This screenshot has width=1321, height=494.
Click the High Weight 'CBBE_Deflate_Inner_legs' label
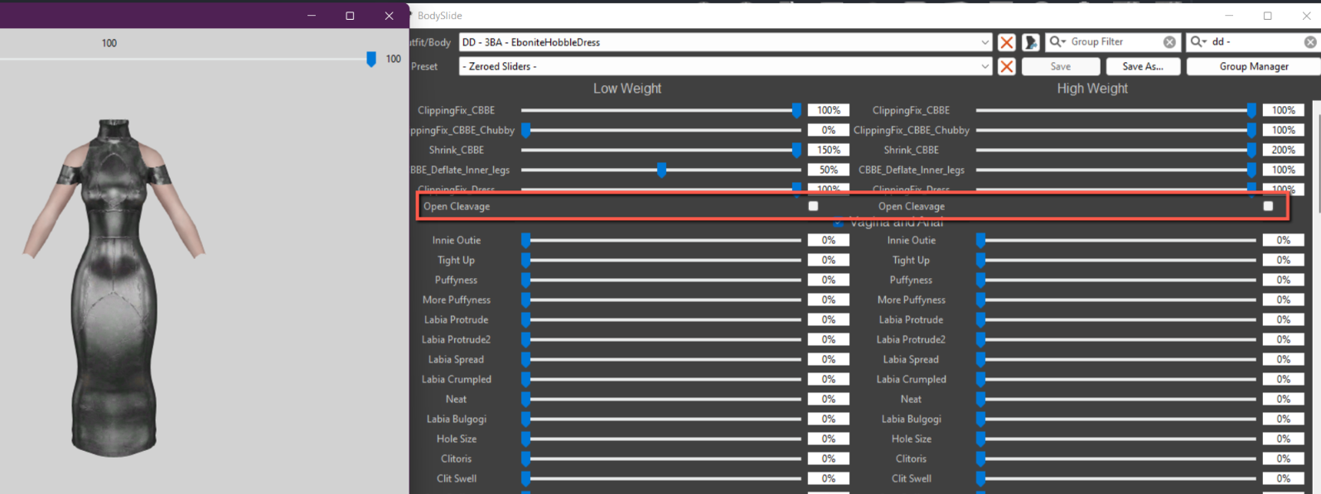coord(912,170)
